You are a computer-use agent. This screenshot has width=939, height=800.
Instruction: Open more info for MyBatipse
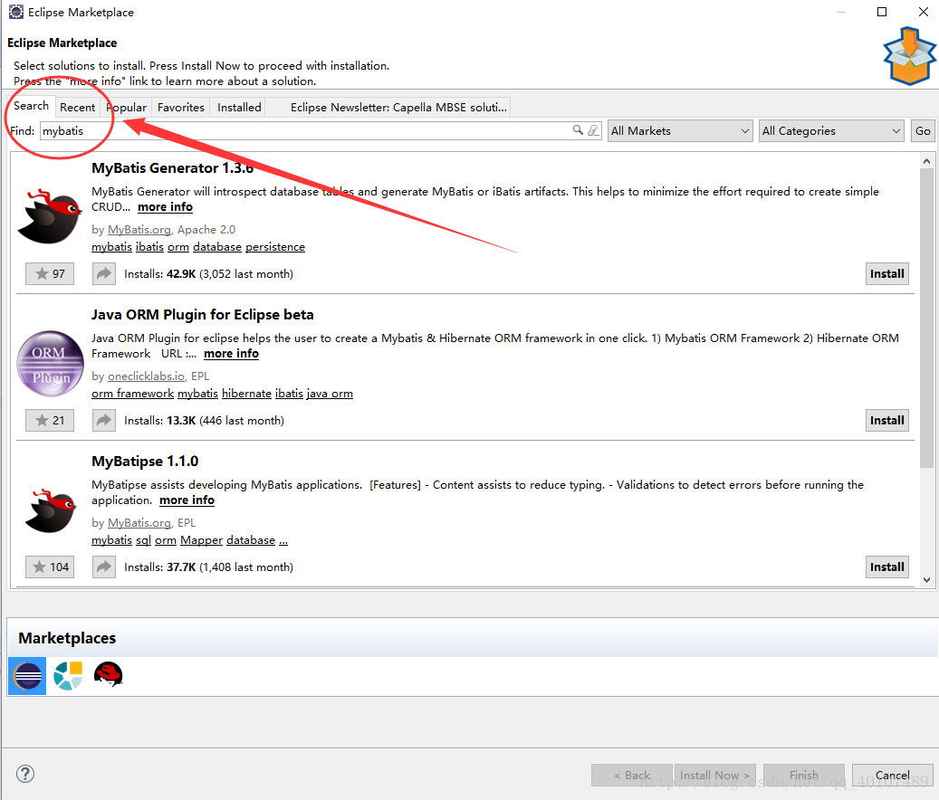(187, 500)
